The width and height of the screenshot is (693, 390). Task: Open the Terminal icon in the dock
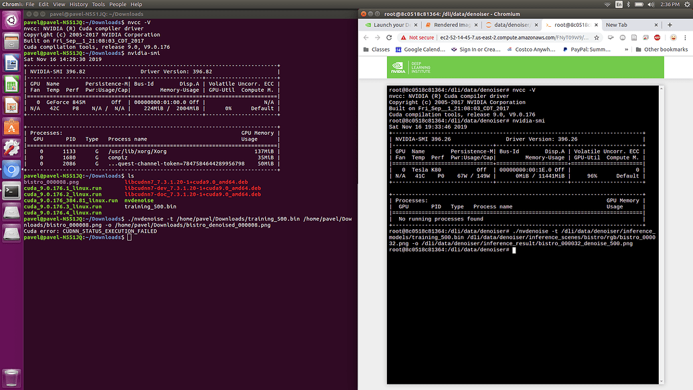pos(11,191)
